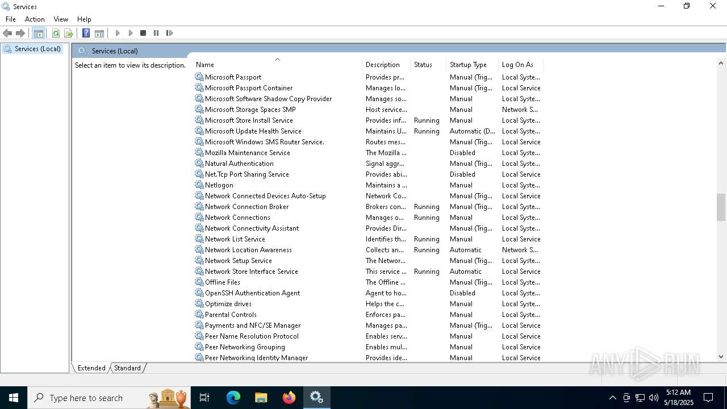The width and height of the screenshot is (727, 409).
Task: Click the Optimize drives gear icon
Action: [199, 303]
